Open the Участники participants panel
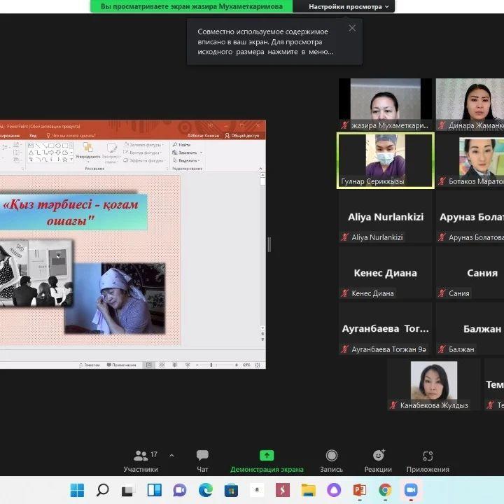Viewport: 504px width, 504px height. 141,461
